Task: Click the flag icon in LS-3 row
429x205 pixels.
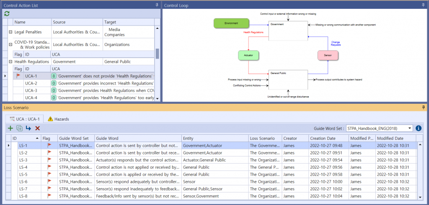Action: 49,160
